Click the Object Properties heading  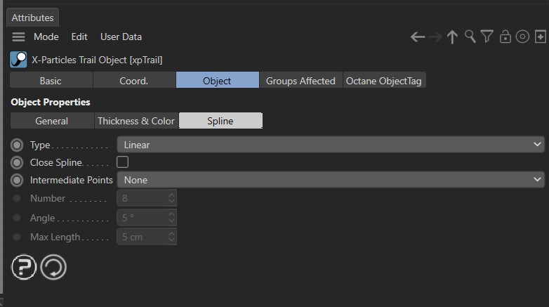[51, 102]
